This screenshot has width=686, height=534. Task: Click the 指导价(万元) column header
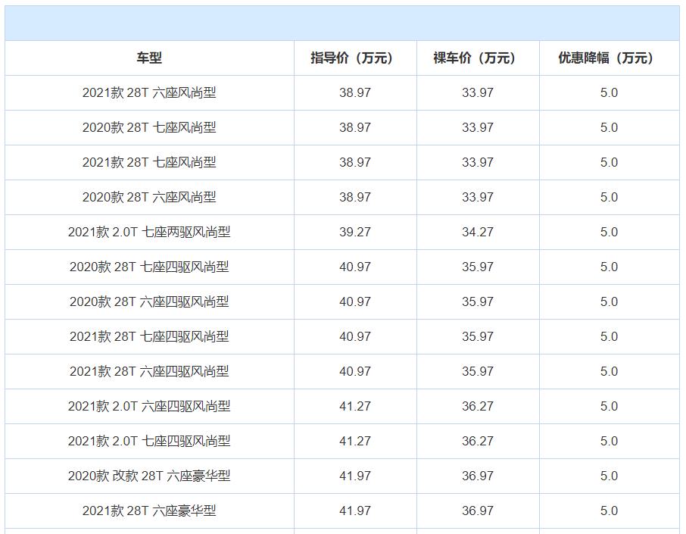355,58
